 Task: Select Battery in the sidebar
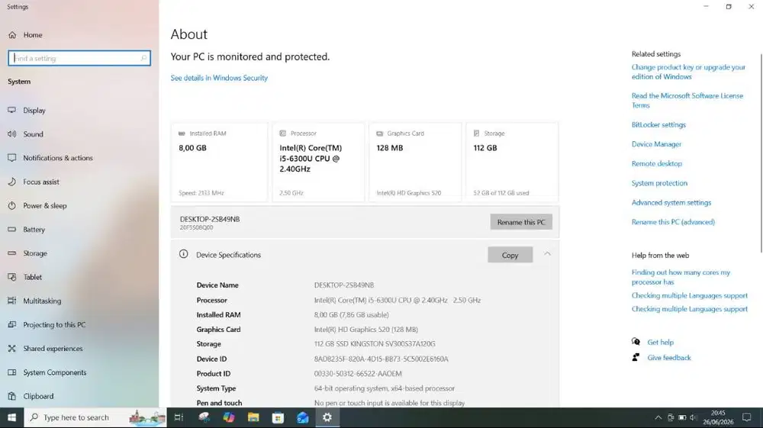coord(34,230)
